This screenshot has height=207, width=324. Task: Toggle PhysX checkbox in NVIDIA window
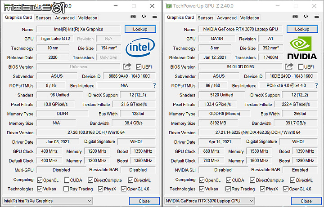tap(262, 189)
